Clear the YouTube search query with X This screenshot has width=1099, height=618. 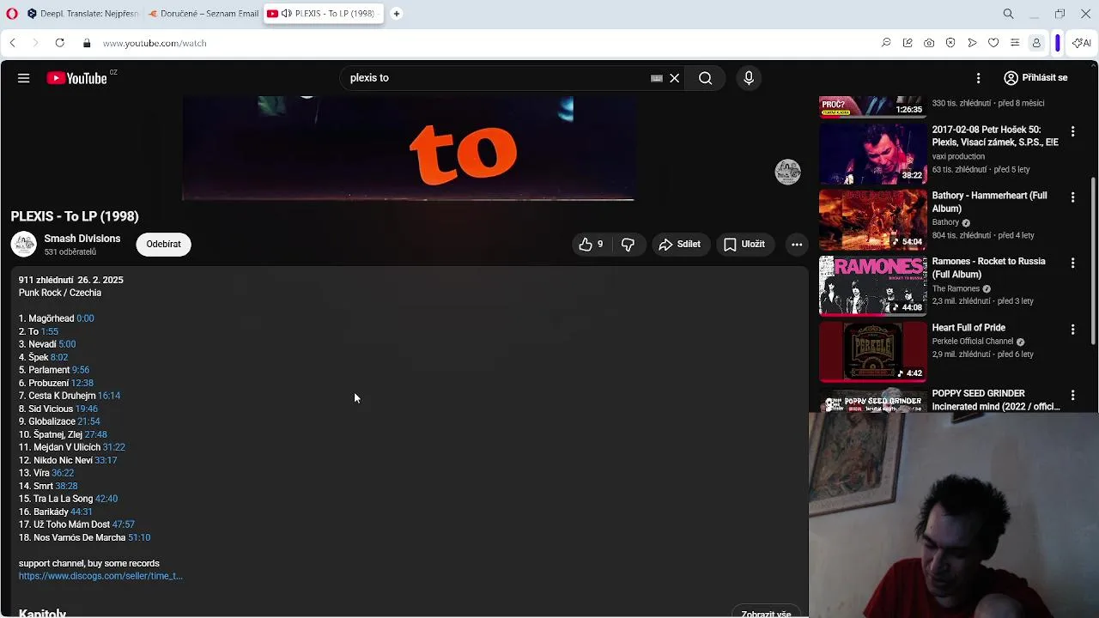(675, 78)
